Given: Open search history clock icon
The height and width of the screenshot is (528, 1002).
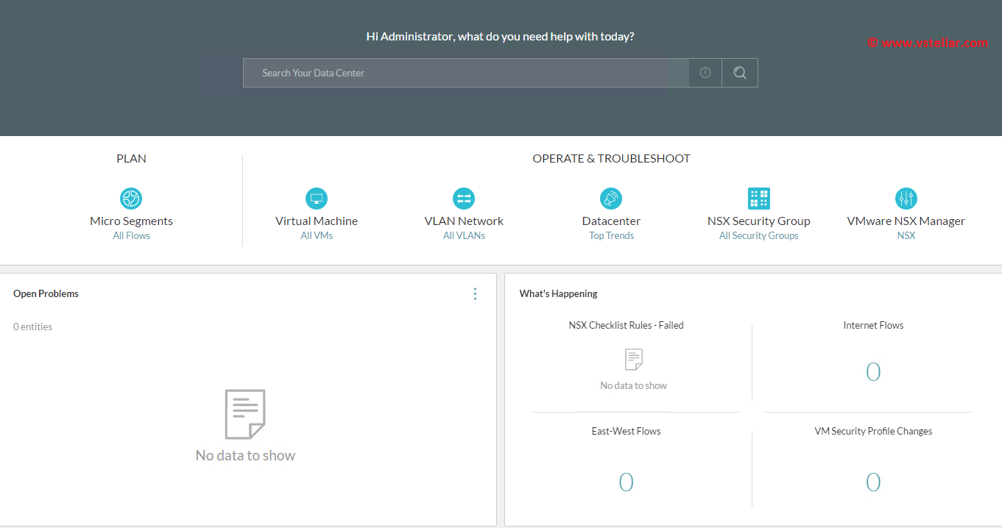Looking at the screenshot, I should (x=705, y=73).
